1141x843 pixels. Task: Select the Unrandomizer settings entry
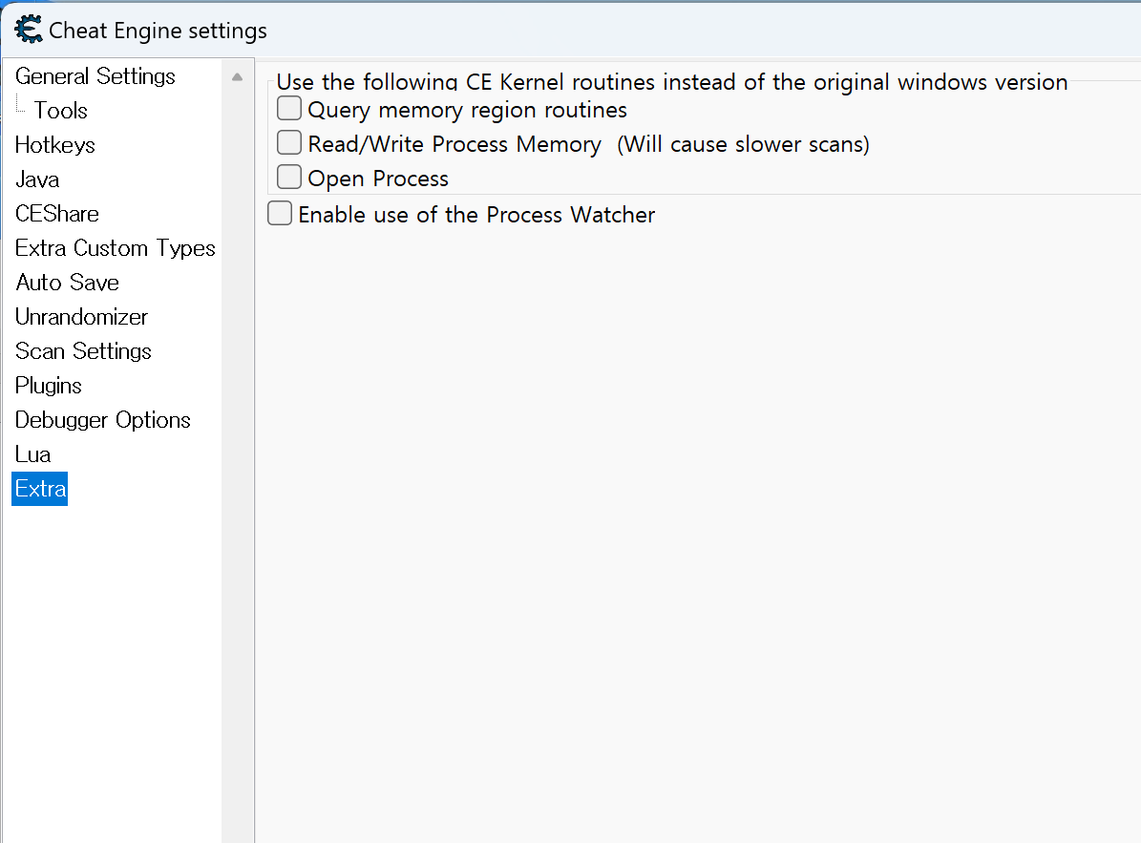81,317
